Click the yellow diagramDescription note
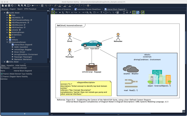The height and width of the screenshot is (116, 187). (x=85, y=89)
